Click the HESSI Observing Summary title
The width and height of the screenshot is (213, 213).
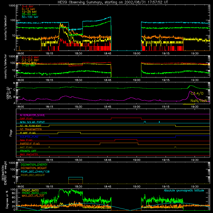pyautogui.click(x=113, y=2)
